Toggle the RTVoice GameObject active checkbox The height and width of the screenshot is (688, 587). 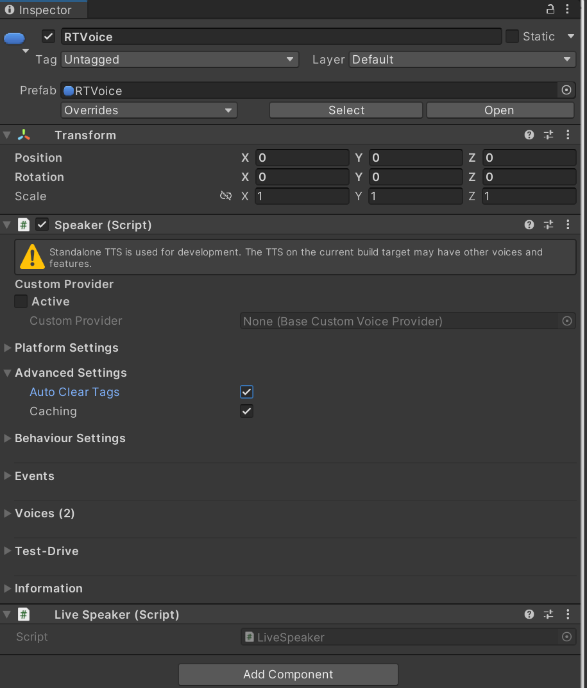pos(48,37)
